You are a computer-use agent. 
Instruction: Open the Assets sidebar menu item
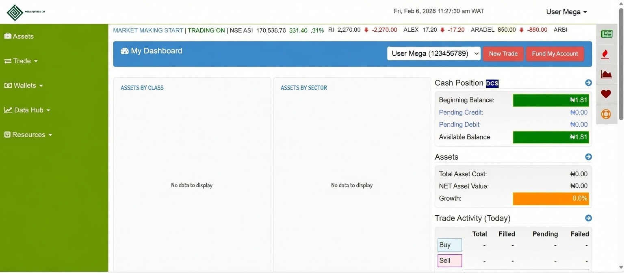pyautogui.click(x=19, y=36)
